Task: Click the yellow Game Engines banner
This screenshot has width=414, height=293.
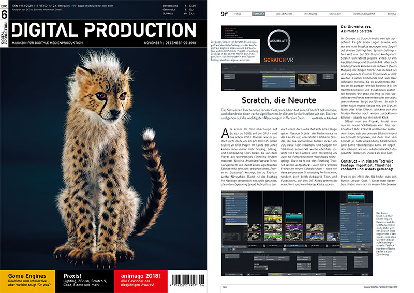Action: tap(28, 281)
